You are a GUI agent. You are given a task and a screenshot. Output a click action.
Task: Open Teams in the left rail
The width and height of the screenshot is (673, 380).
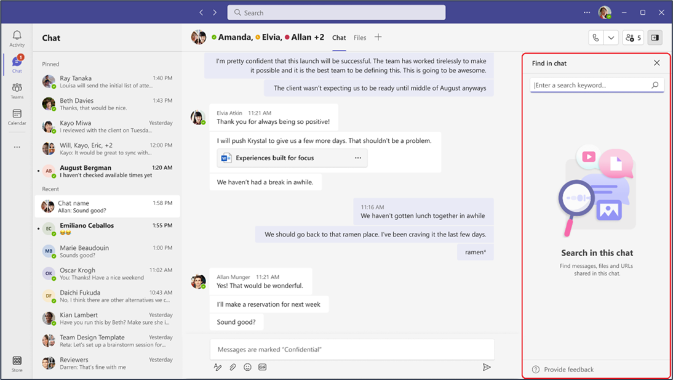[x=17, y=91]
